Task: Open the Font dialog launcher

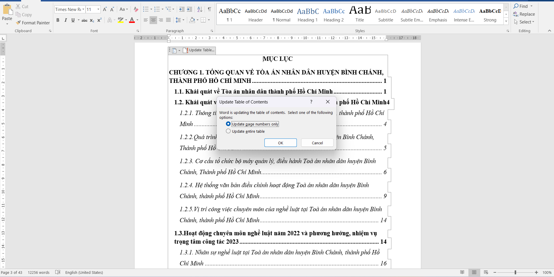Action: pyautogui.click(x=138, y=31)
